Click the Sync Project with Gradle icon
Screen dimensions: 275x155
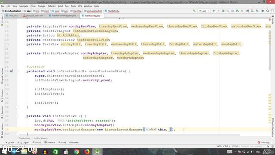247,11
